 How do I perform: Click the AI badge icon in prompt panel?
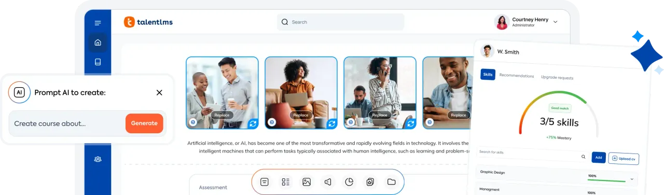click(19, 92)
